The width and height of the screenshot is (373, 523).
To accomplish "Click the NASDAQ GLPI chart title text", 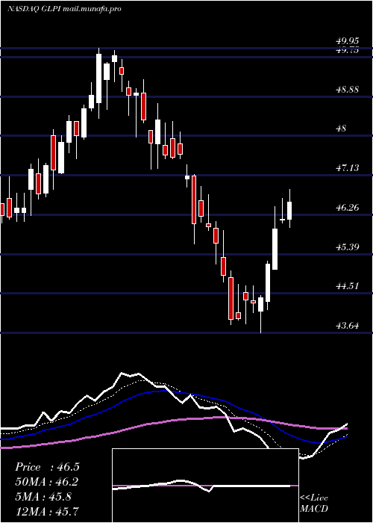I will click(x=64, y=9).
